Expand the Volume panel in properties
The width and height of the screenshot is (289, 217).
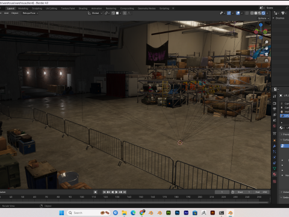(x=285, y=192)
